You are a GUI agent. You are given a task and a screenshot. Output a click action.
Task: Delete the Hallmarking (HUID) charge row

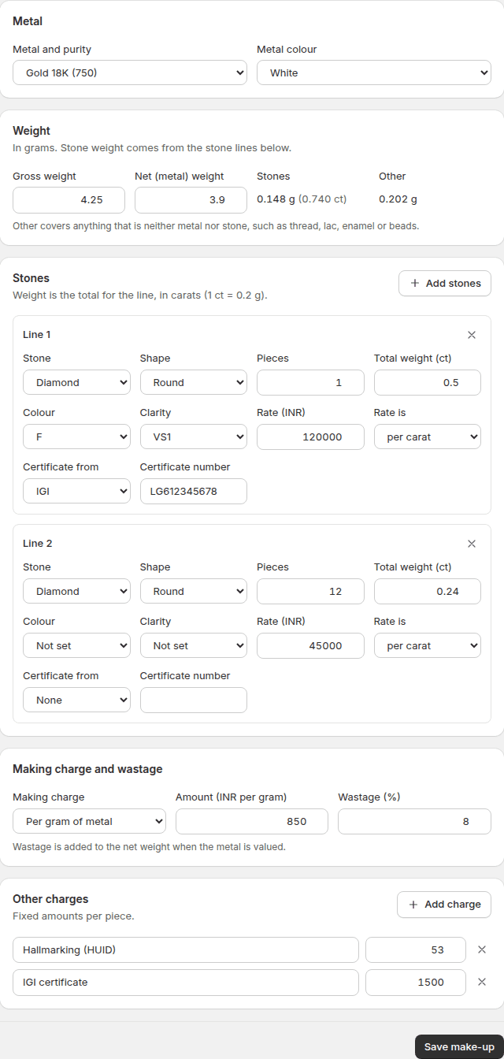[x=482, y=949]
